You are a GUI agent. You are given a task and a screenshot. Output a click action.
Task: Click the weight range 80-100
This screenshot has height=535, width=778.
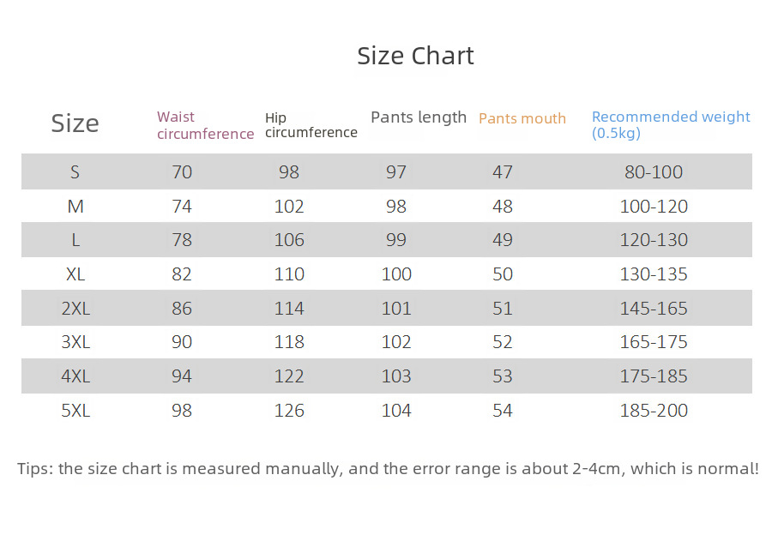pyautogui.click(x=654, y=172)
